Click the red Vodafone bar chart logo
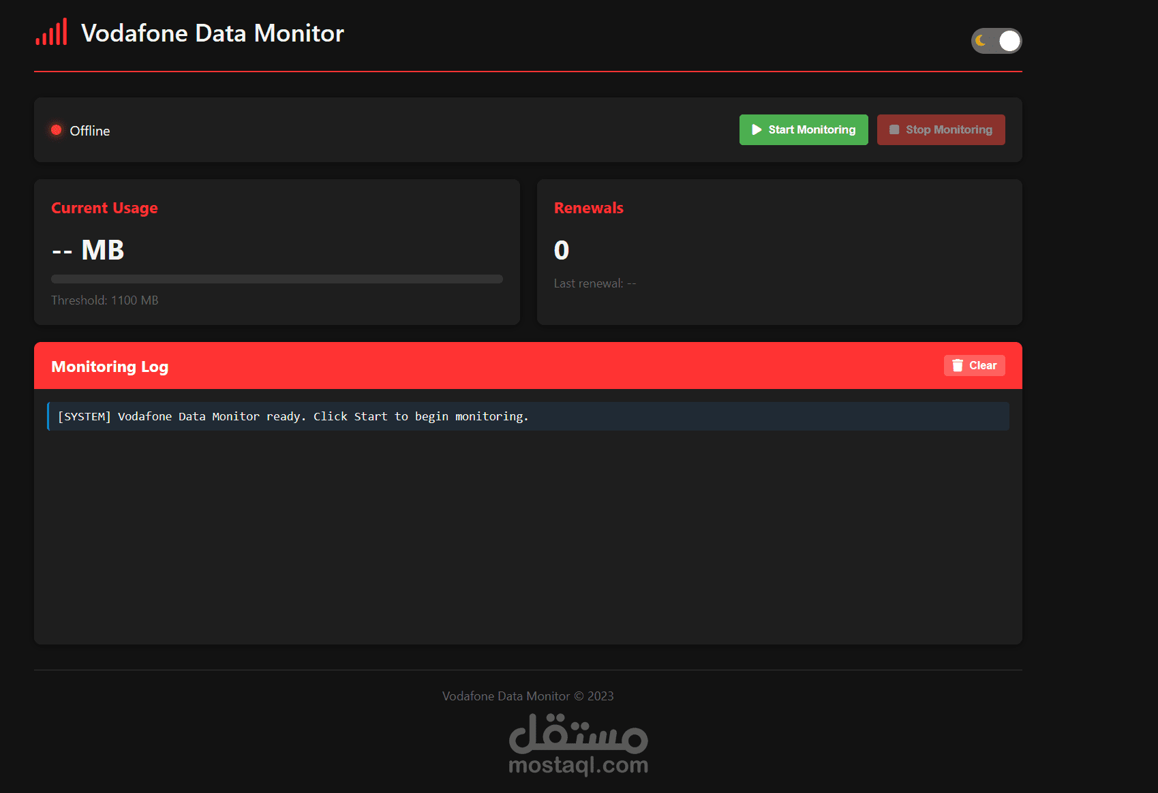This screenshot has height=793, width=1158. point(51,32)
